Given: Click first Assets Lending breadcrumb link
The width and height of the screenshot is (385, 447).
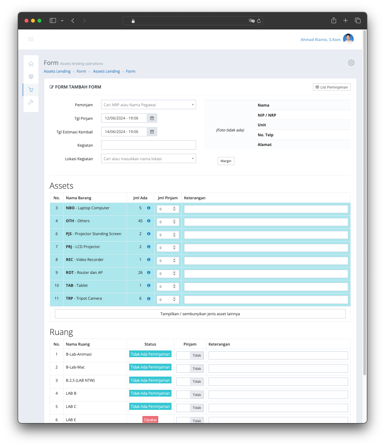Looking at the screenshot, I should [57, 71].
